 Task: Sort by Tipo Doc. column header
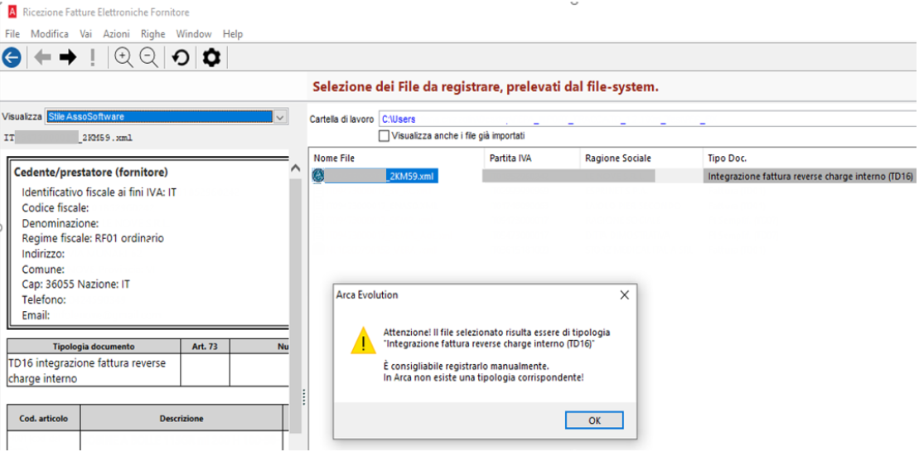(x=810, y=158)
